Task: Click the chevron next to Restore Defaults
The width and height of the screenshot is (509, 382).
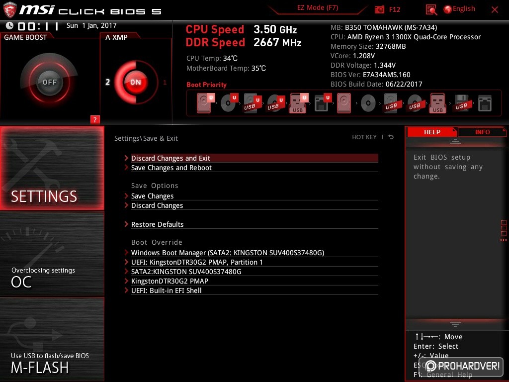Action: 126,224
